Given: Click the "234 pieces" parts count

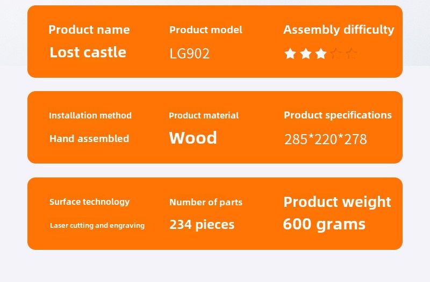Looking at the screenshot, I should pyautogui.click(x=202, y=225).
